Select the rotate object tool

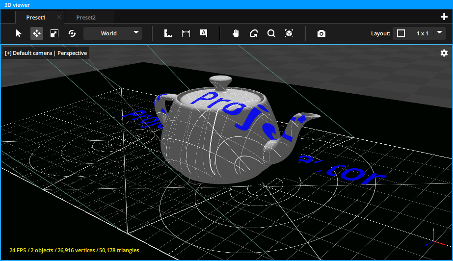click(x=72, y=33)
